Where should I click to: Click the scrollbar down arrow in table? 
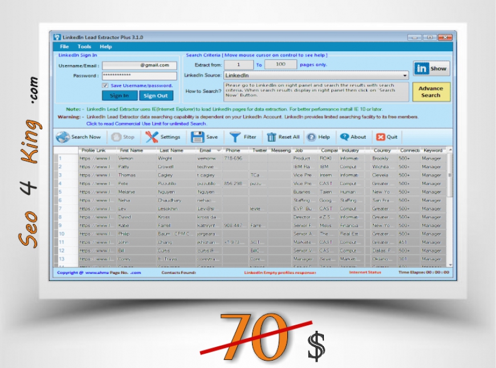coord(450,265)
